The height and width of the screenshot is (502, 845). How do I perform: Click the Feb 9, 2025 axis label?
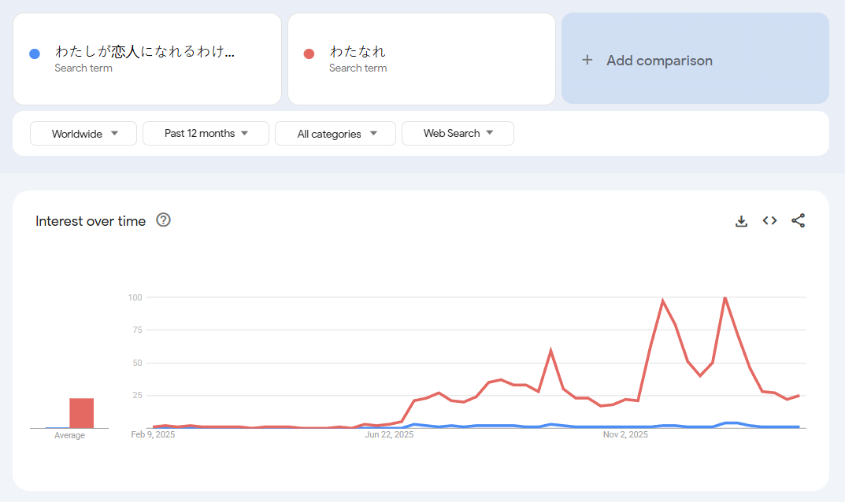point(153,434)
